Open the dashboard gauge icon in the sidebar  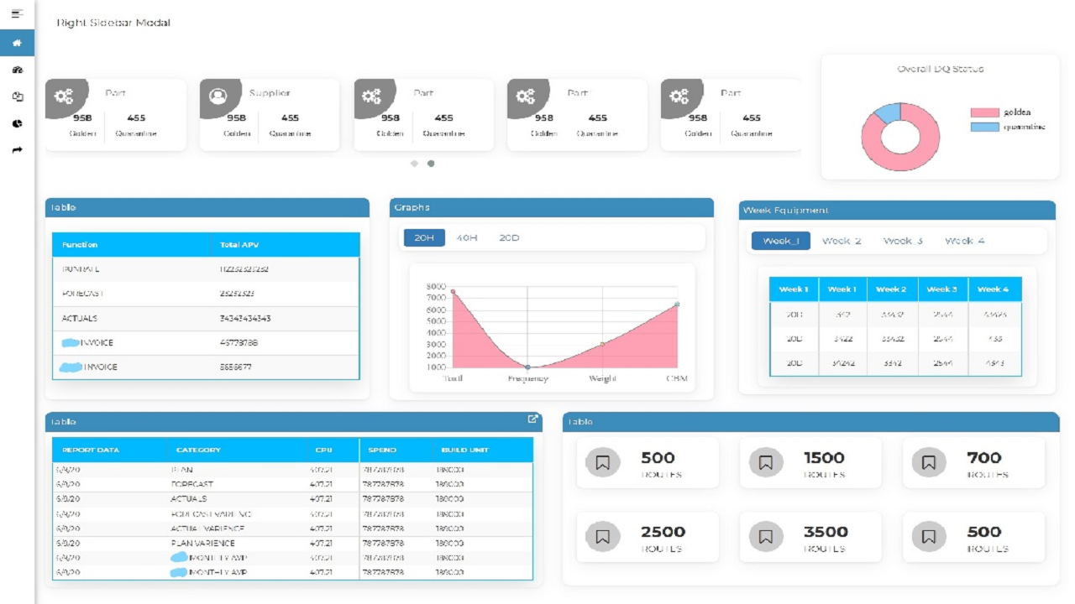coord(17,70)
